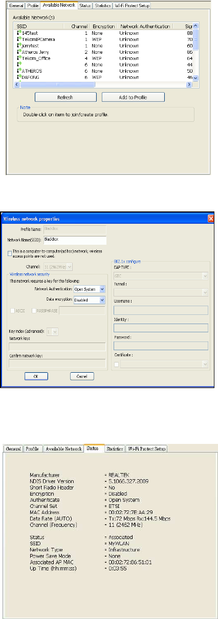Select the 145test network signal icon
This screenshot has width=218, height=619.
[18, 33]
